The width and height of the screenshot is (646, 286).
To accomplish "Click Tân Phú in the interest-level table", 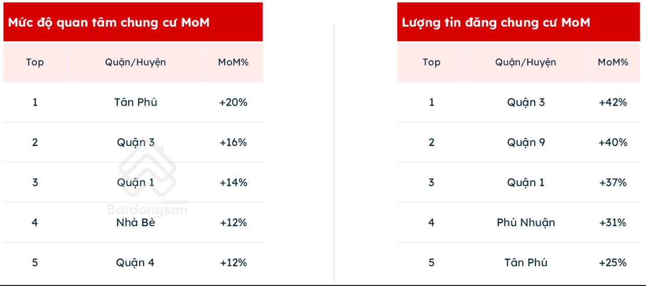I will (x=136, y=102).
